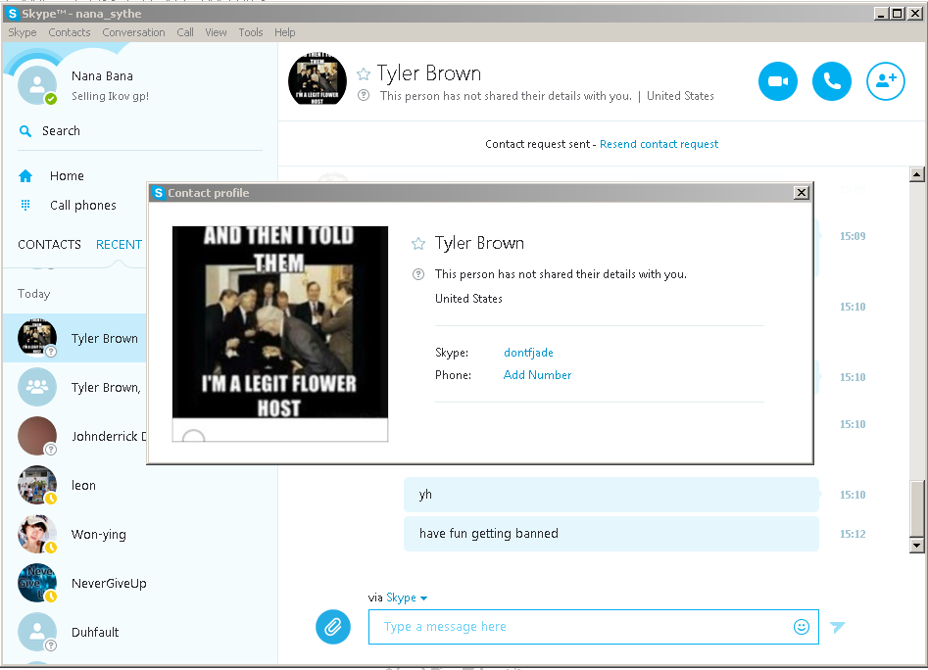Click the dontfjade Skype name link
928x670 pixels.
528,353
